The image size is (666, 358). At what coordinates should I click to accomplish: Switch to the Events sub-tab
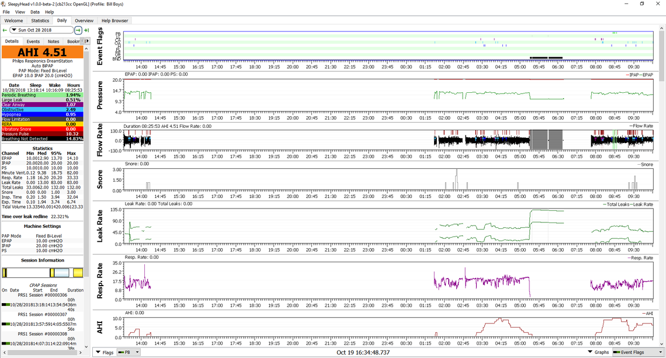point(33,41)
